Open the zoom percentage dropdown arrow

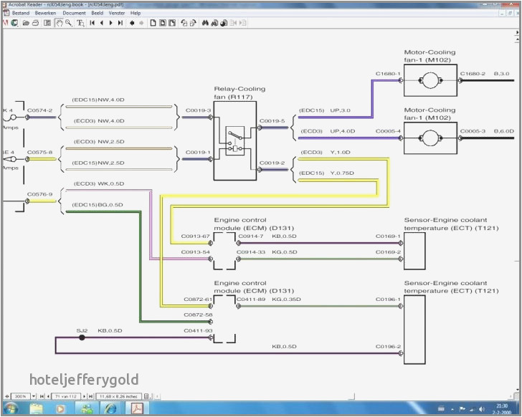tap(33, 396)
